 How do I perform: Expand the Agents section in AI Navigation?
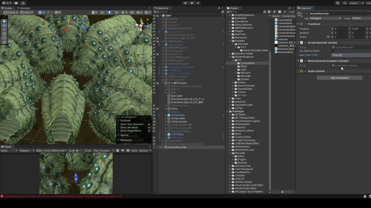click(x=119, y=135)
